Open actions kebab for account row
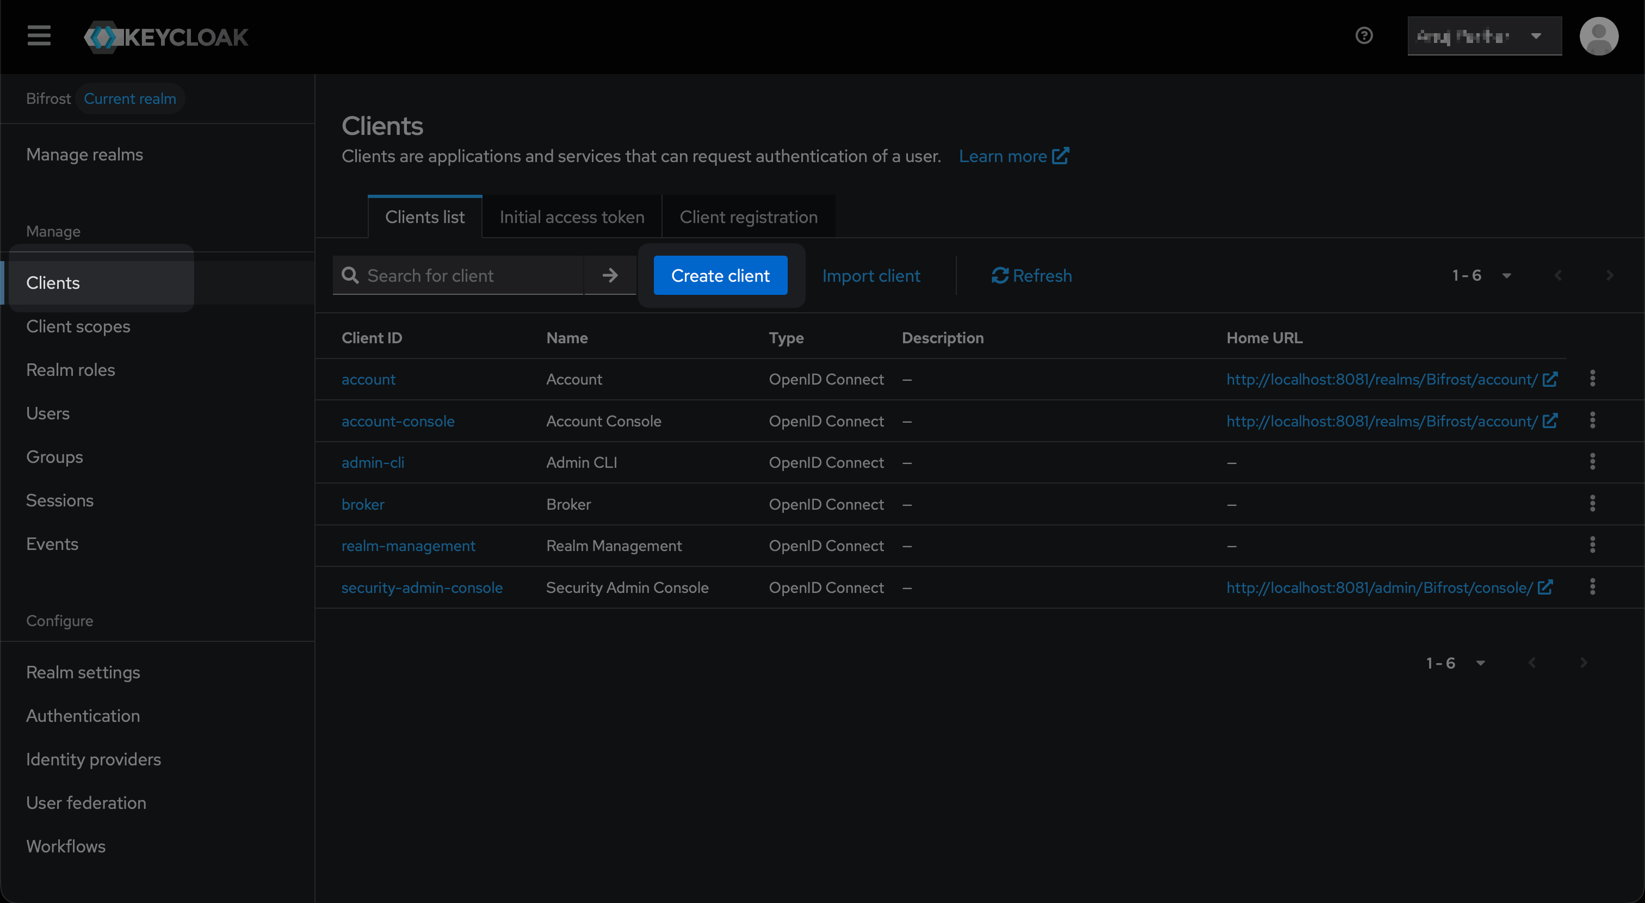1645x903 pixels. (1593, 379)
